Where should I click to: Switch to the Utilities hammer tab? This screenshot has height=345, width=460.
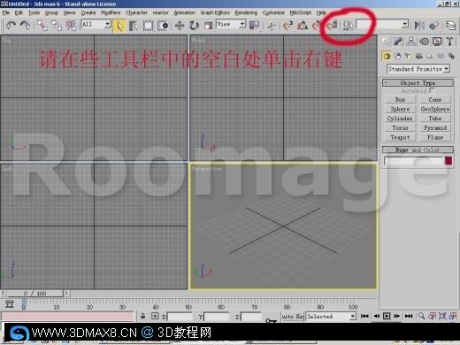pos(449,42)
